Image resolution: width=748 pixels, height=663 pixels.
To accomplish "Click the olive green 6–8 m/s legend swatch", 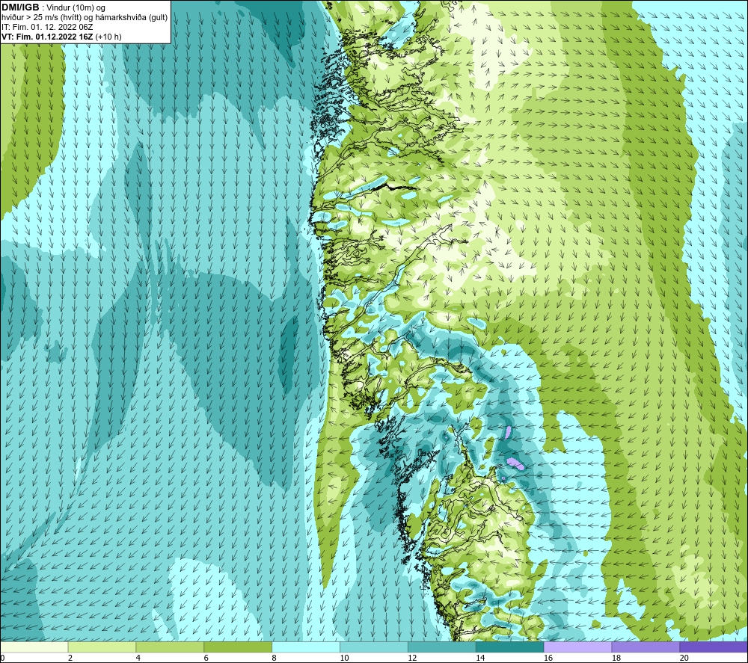I will (x=238, y=647).
